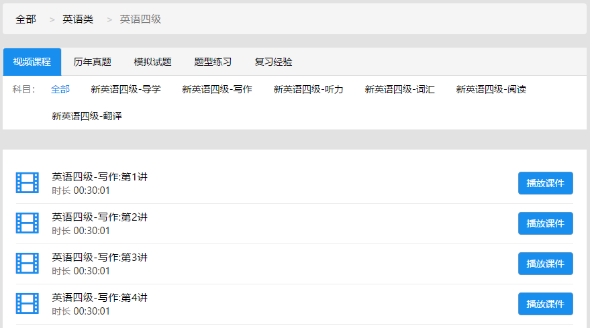Image resolution: width=590 pixels, height=328 pixels.
Task: Select 新英语四级-听力 subject filter
Action: [x=308, y=89]
